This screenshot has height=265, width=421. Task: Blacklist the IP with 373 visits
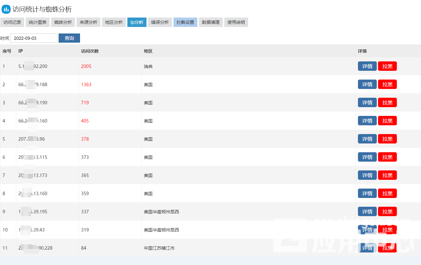(x=387, y=157)
